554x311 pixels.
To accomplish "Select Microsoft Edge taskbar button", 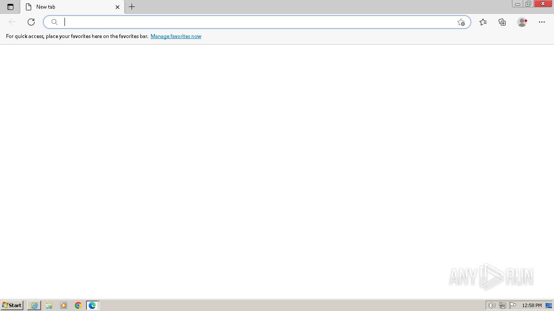I will [93, 305].
